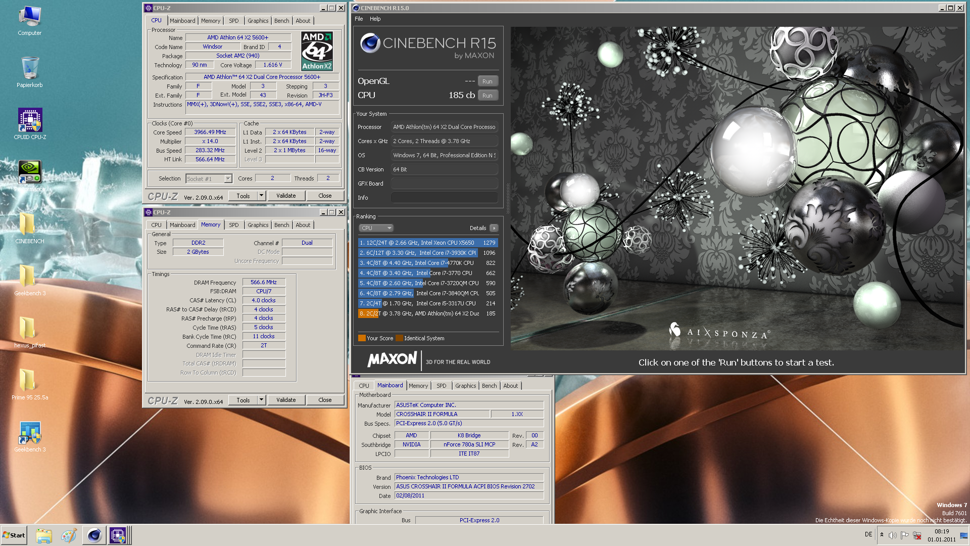Open the hexus_pifast folder on desktop

pyautogui.click(x=29, y=332)
